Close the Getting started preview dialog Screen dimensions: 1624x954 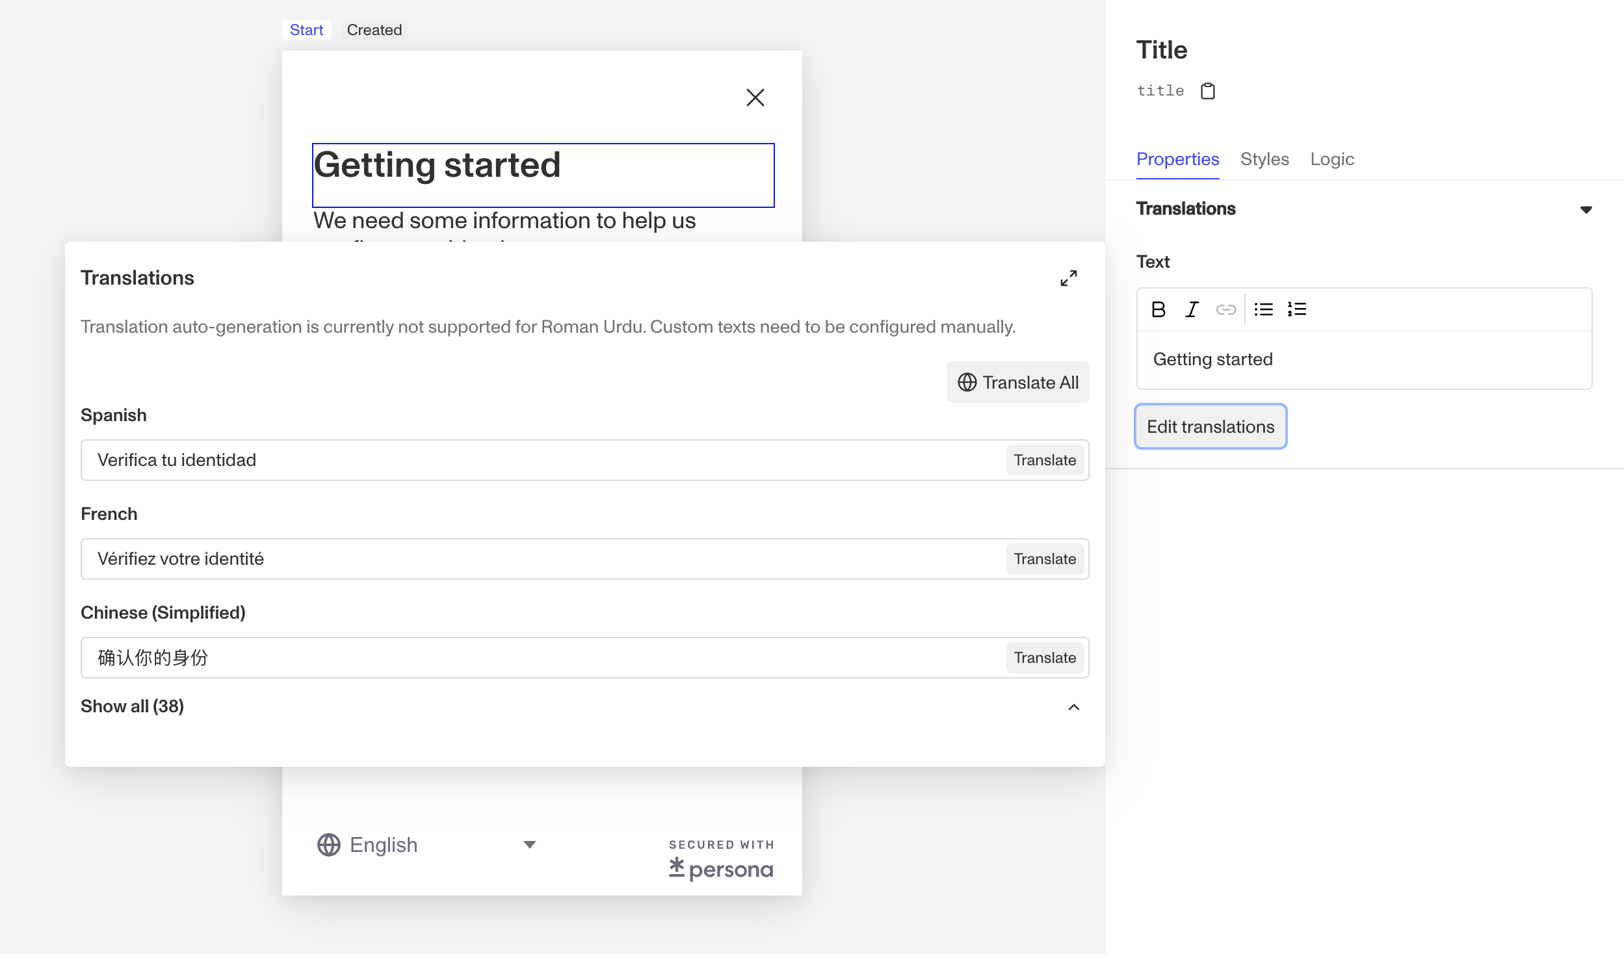point(755,97)
